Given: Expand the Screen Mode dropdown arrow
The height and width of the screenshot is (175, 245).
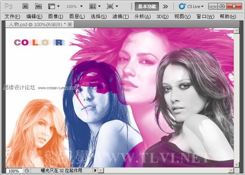Looking at the screenshot, I should coord(117,6).
